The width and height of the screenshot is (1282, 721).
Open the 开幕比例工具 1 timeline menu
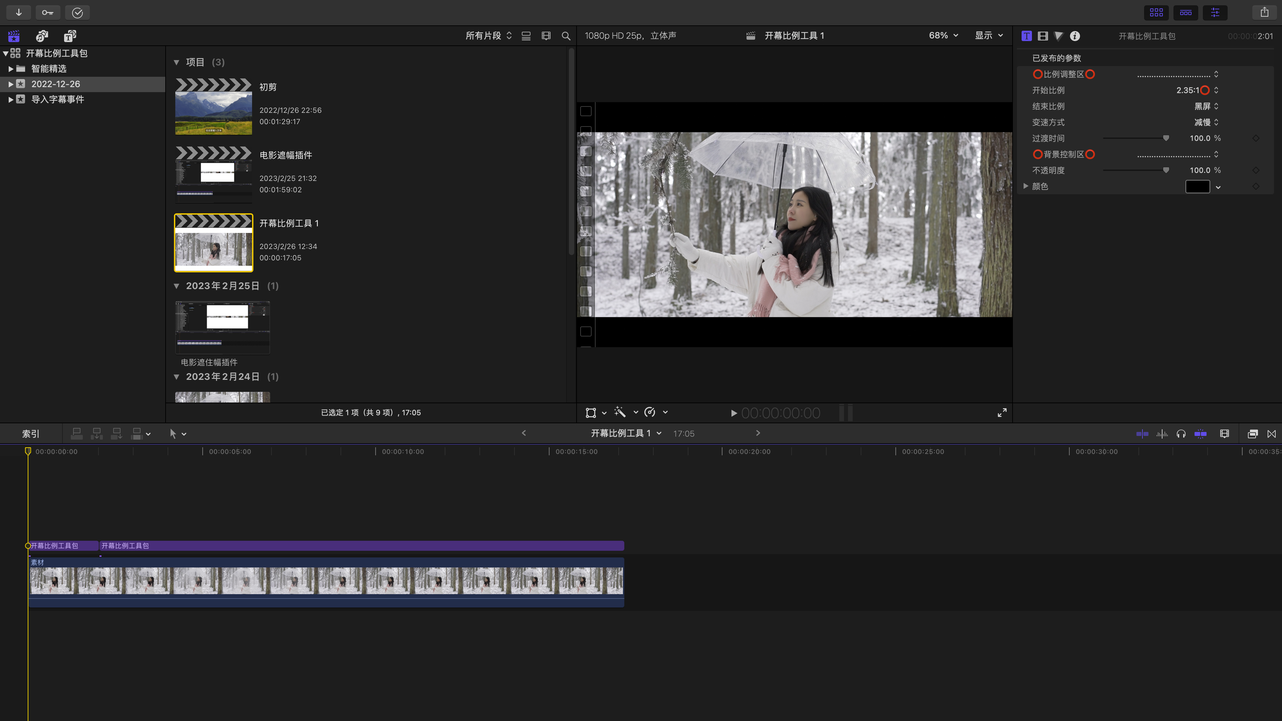coord(626,433)
